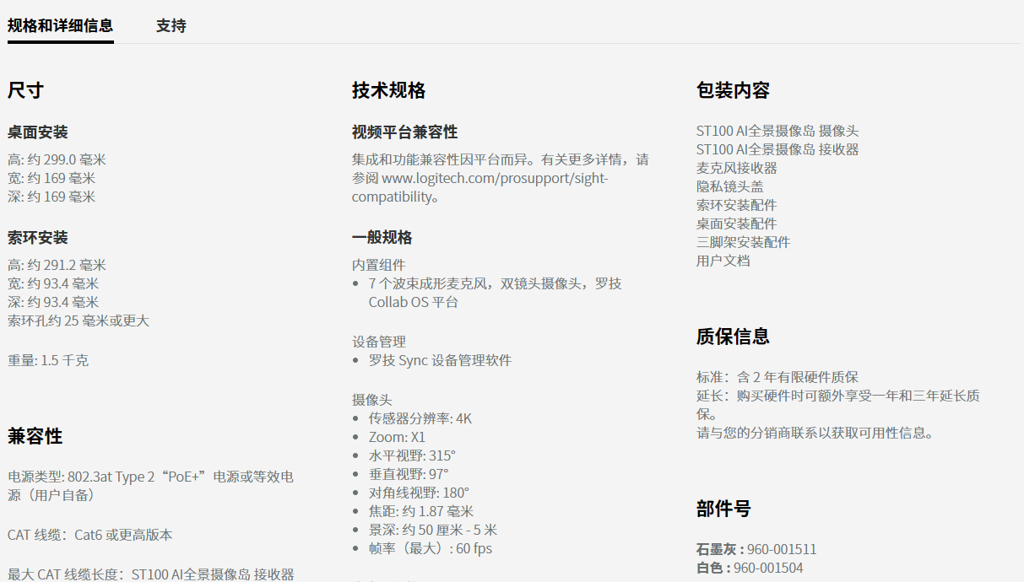Image resolution: width=1024 pixels, height=582 pixels.
Task: Click the 包装内容 section heading
Action: tap(733, 90)
